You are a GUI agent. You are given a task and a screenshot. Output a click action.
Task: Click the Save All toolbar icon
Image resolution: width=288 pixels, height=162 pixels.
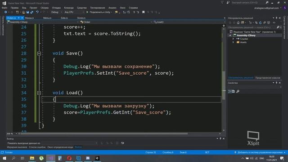click(32, 12)
